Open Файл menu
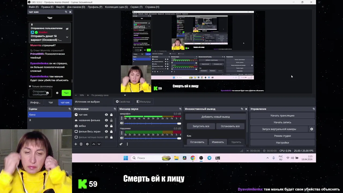 pyautogui.click(x=33, y=7)
